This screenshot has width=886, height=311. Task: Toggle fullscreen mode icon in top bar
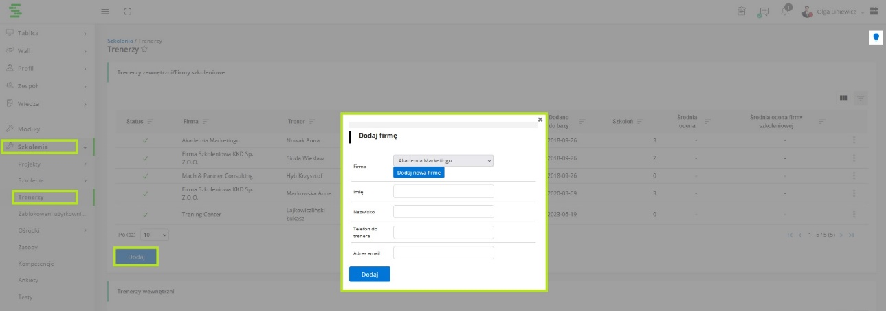pos(128,11)
